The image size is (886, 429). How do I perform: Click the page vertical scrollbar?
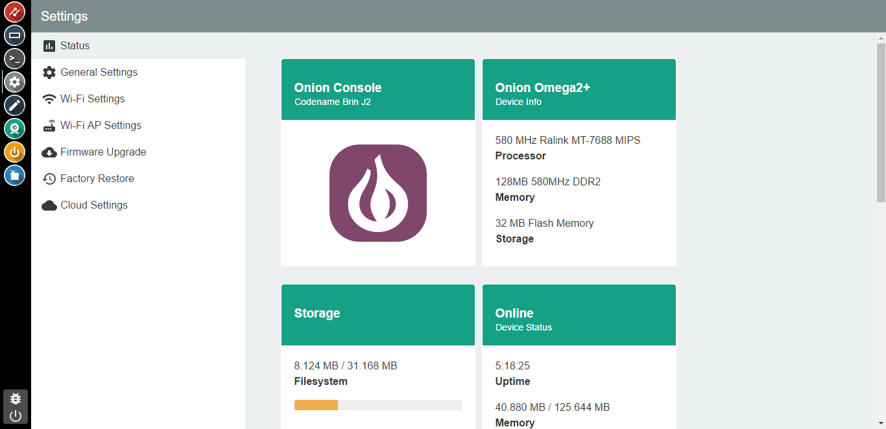[881, 123]
